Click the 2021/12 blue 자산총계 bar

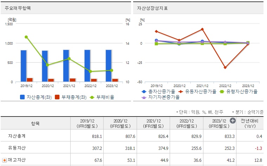[x=66, y=66]
